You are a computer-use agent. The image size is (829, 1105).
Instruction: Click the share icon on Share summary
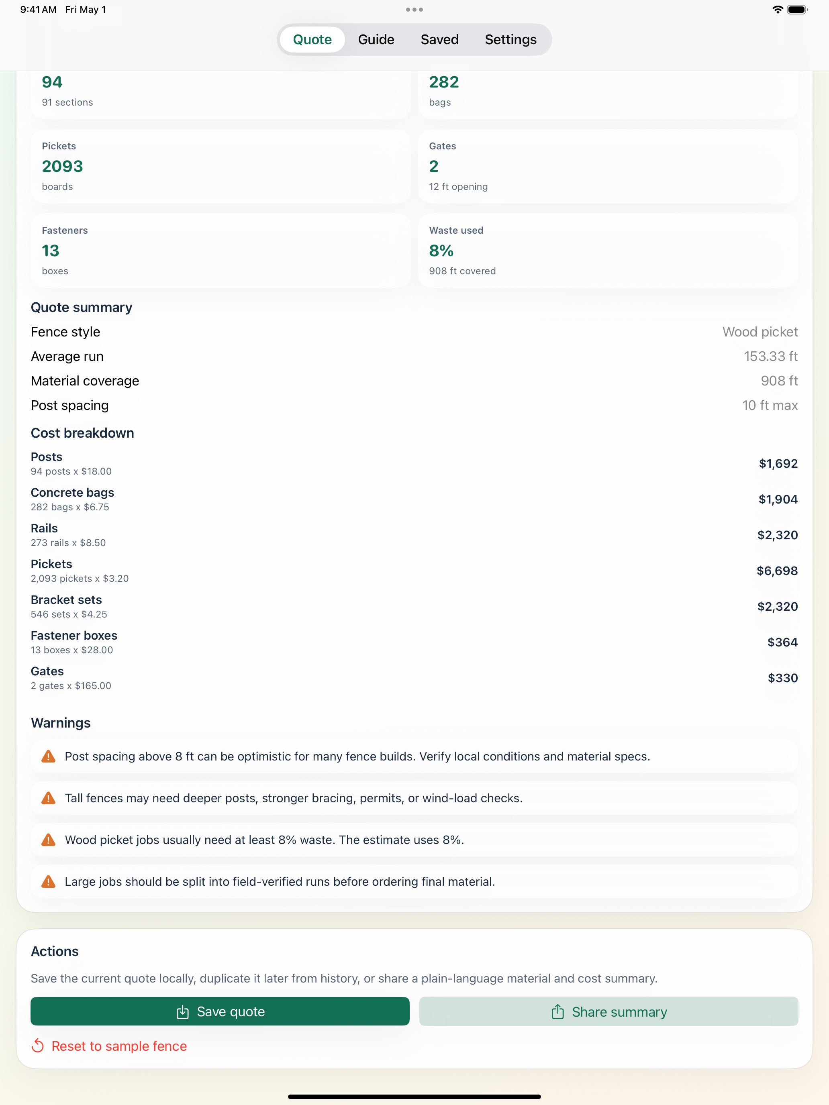pos(557,1011)
